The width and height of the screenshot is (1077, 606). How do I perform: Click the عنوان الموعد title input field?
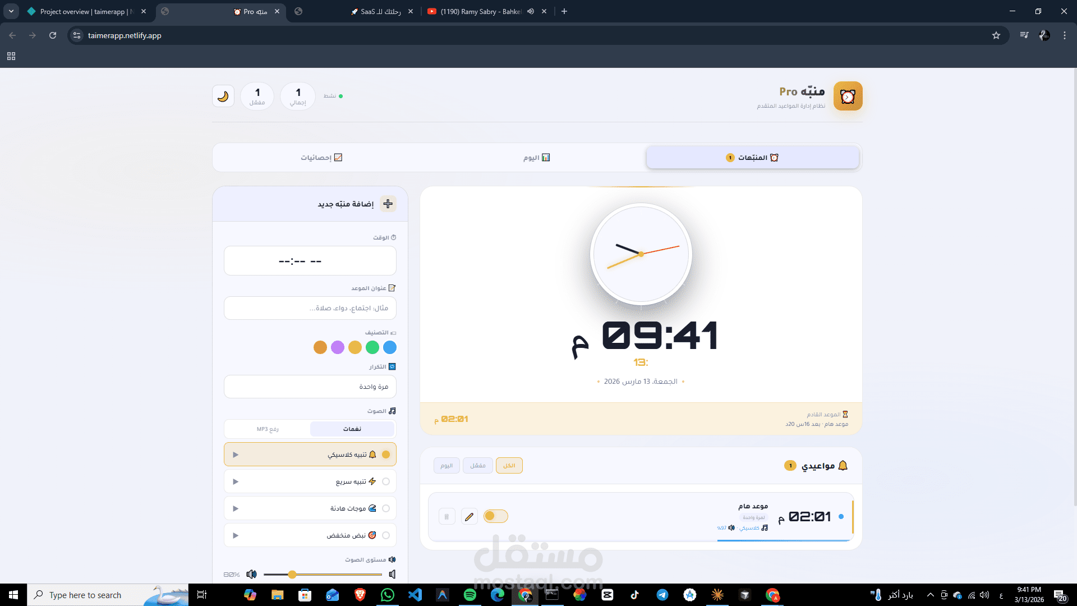point(310,308)
